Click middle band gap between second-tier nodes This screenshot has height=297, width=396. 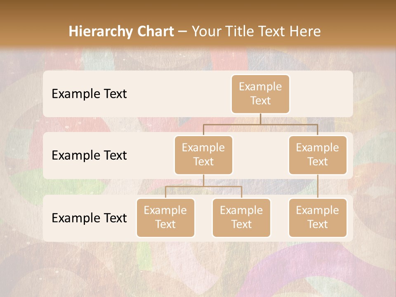click(261, 155)
